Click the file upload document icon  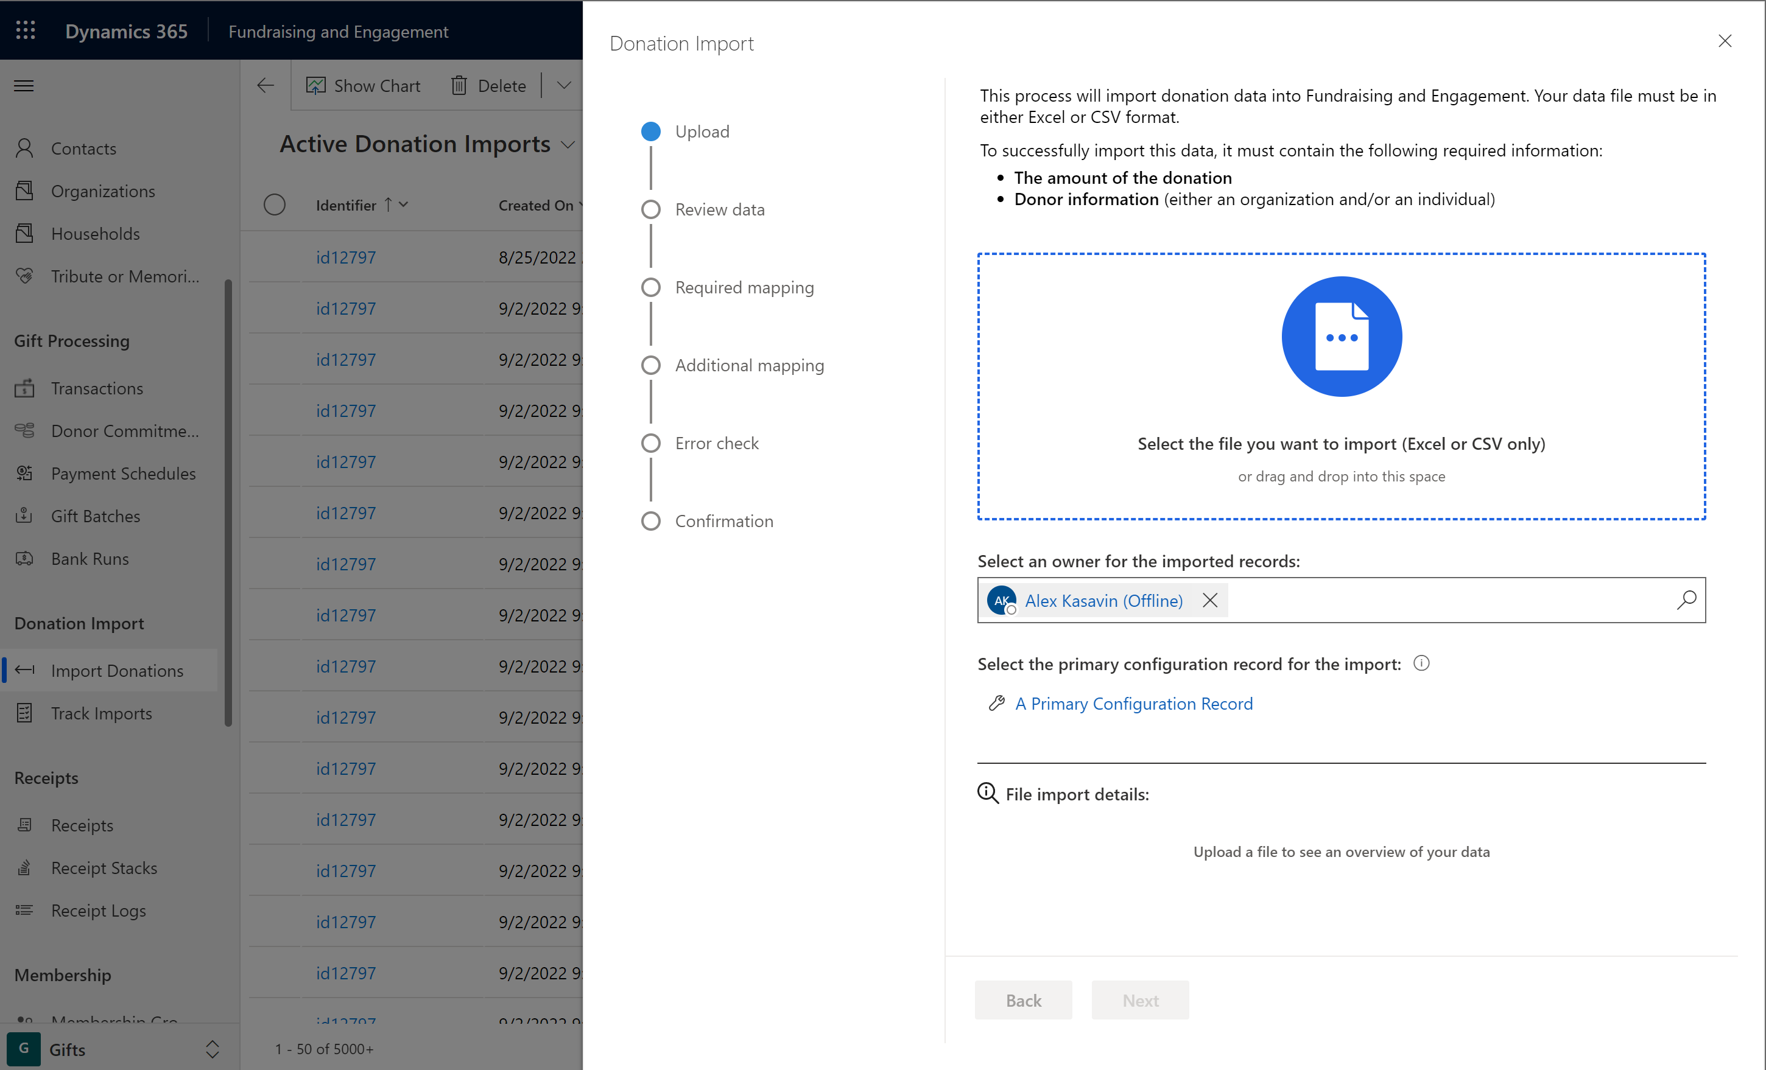tap(1341, 335)
